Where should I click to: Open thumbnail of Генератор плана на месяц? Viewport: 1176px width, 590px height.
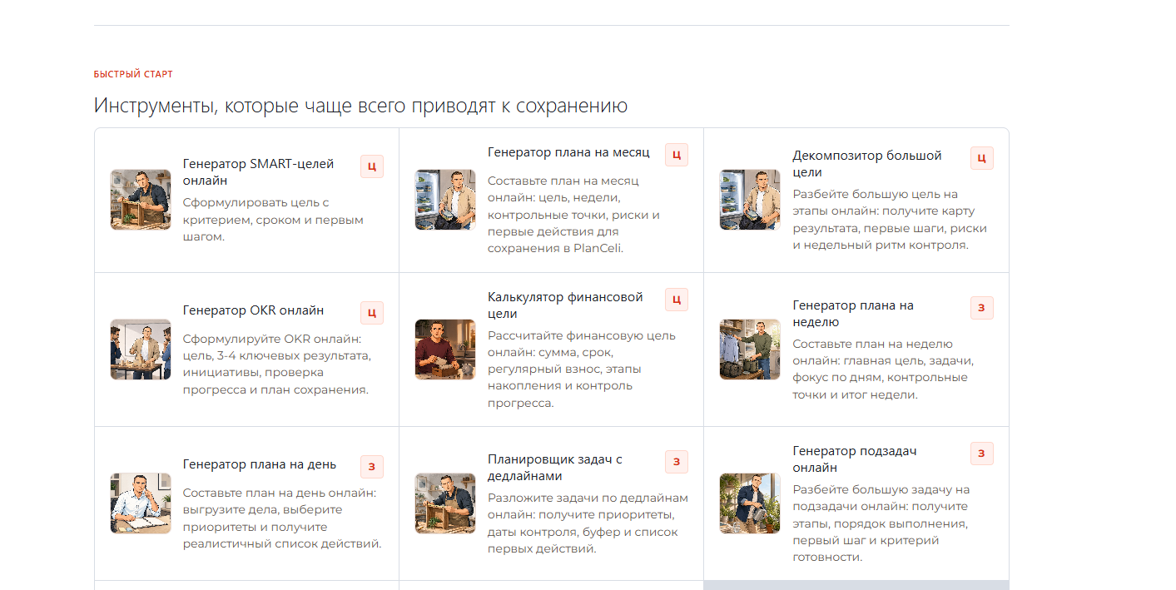pyautogui.click(x=445, y=200)
